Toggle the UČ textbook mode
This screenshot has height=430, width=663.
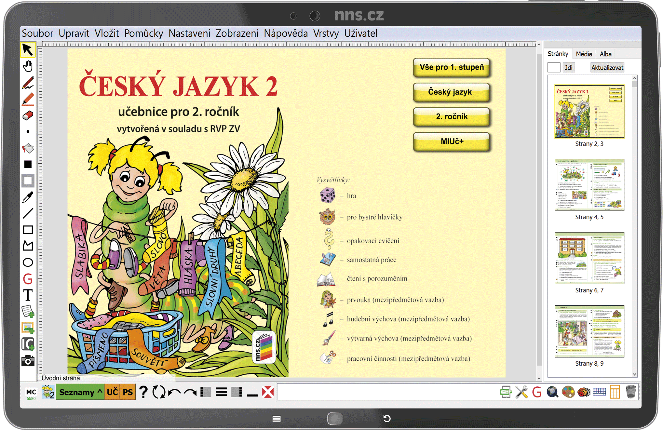coord(112,392)
